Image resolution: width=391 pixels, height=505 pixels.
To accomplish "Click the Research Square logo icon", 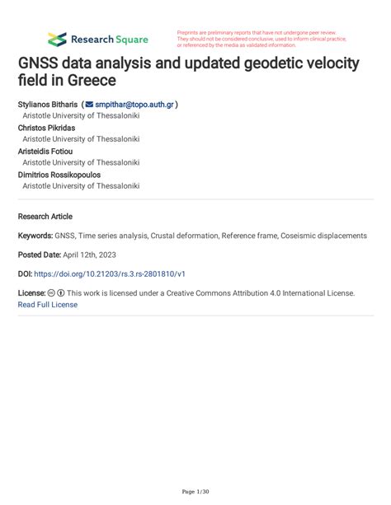I will 57,40.
